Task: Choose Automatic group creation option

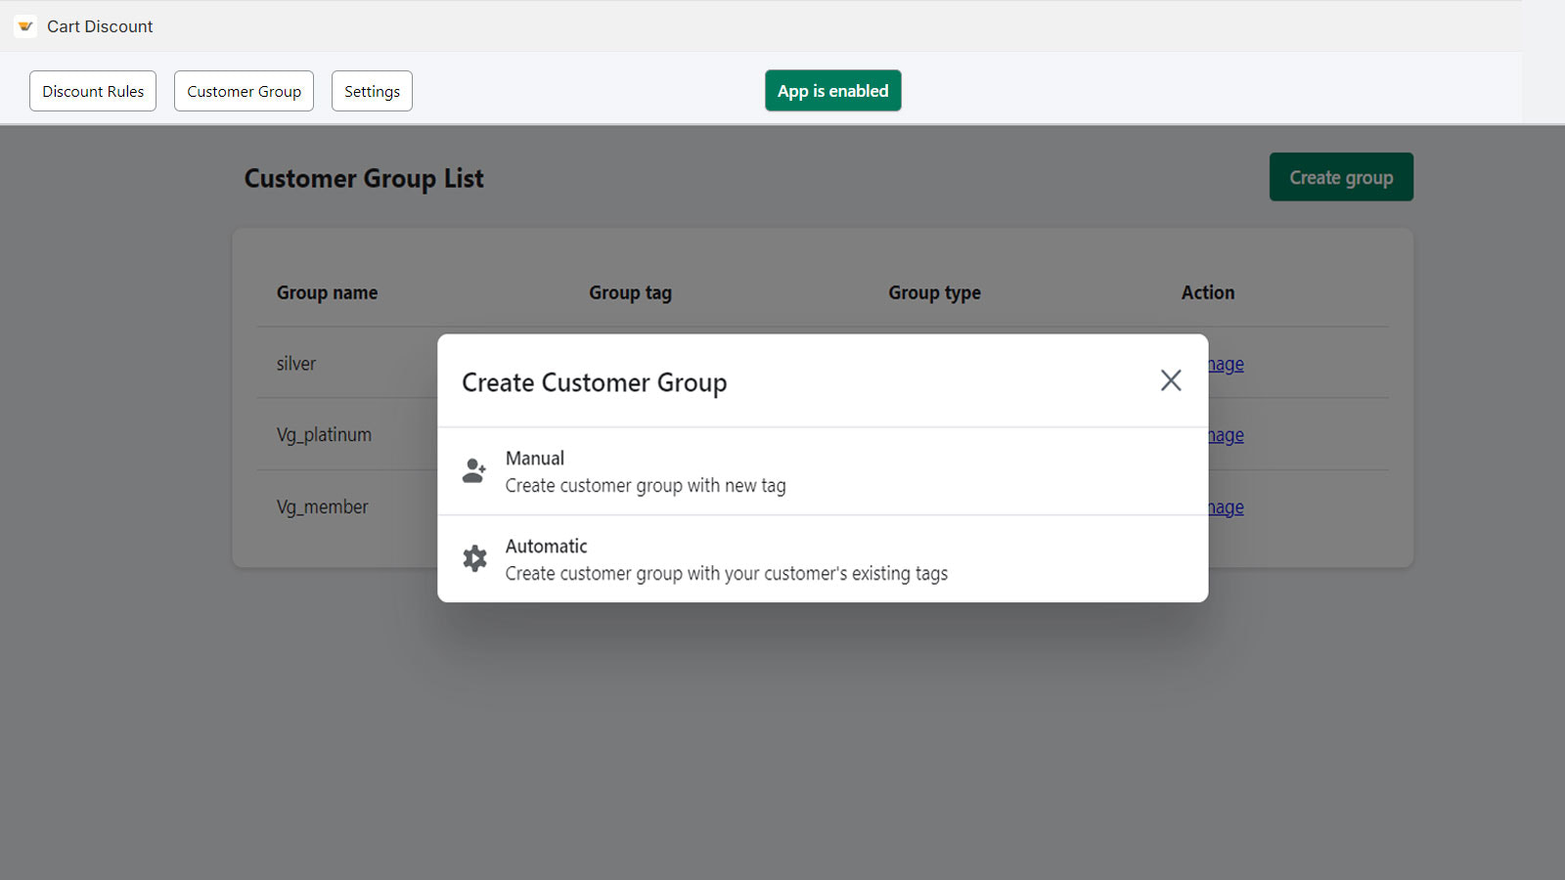Action: pyautogui.click(x=823, y=559)
